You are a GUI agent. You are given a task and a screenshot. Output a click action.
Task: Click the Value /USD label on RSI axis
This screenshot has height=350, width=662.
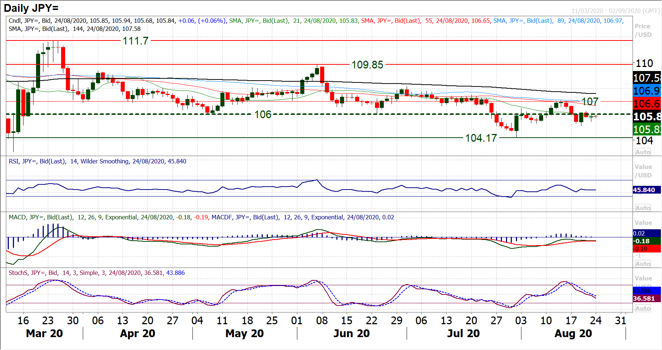click(x=643, y=171)
